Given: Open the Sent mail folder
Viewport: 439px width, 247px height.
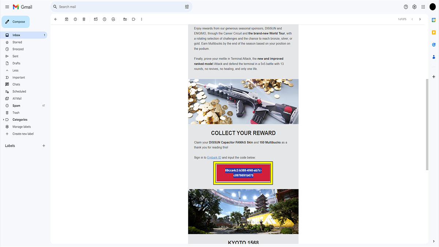Looking at the screenshot, I should (15, 56).
